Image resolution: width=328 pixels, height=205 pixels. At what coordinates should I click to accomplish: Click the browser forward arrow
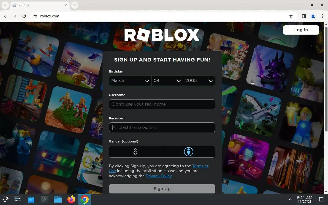click(15, 16)
